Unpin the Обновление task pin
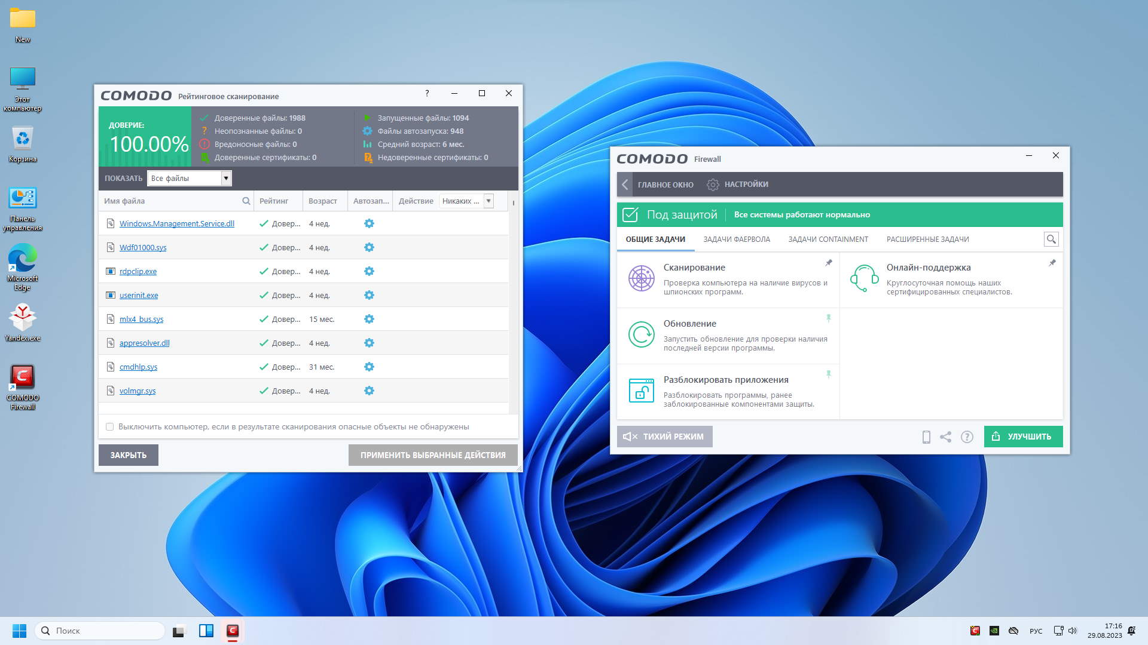1148x645 pixels. click(828, 318)
